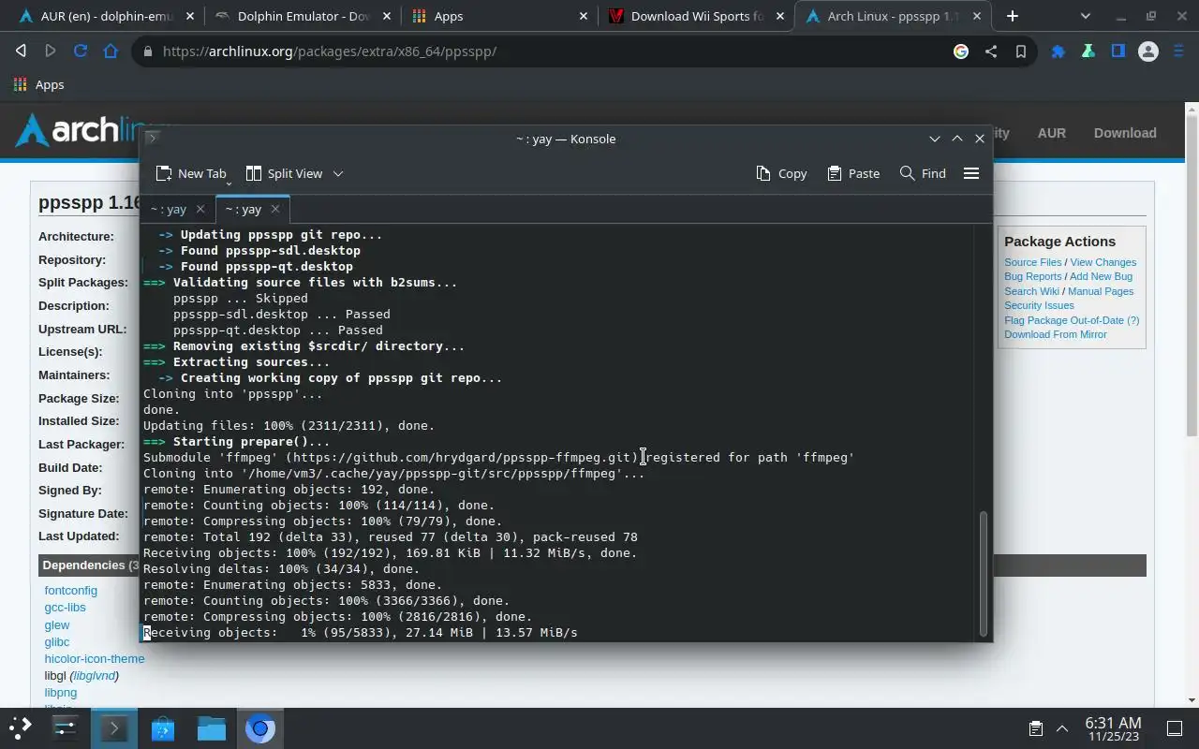Click the browser forward arrow icon
This screenshot has height=749, width=1199.
(51, 51)
